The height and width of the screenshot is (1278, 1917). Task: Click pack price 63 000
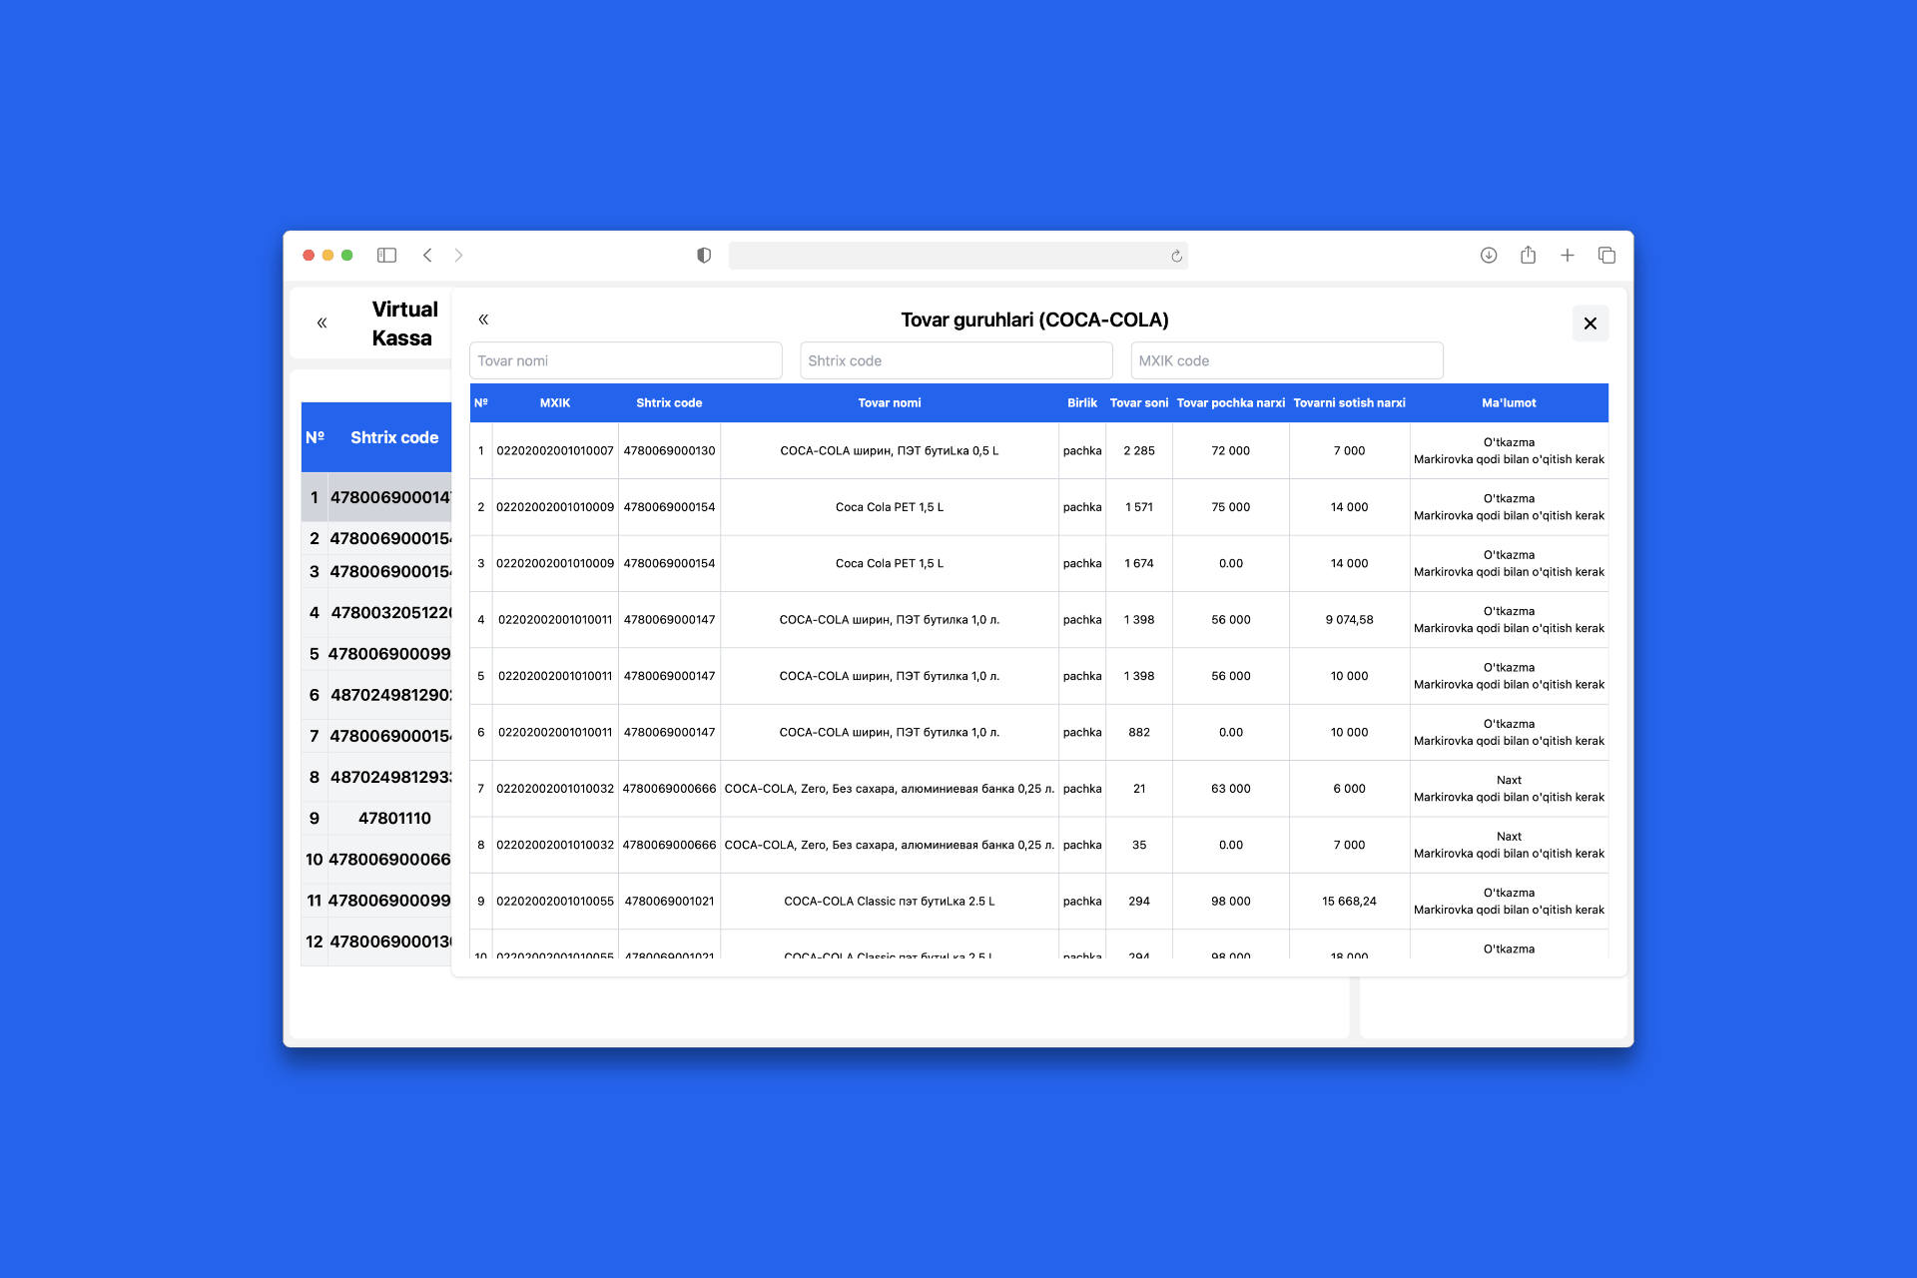click(1231, 789)
